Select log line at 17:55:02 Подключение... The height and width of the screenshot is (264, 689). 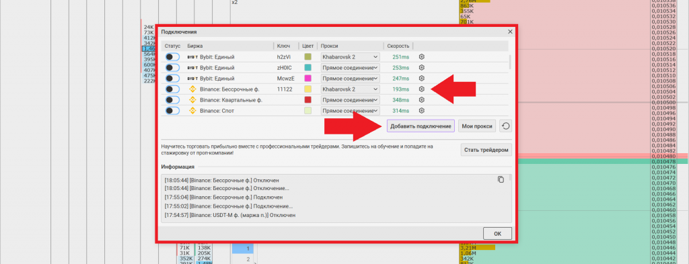[229, 206]
